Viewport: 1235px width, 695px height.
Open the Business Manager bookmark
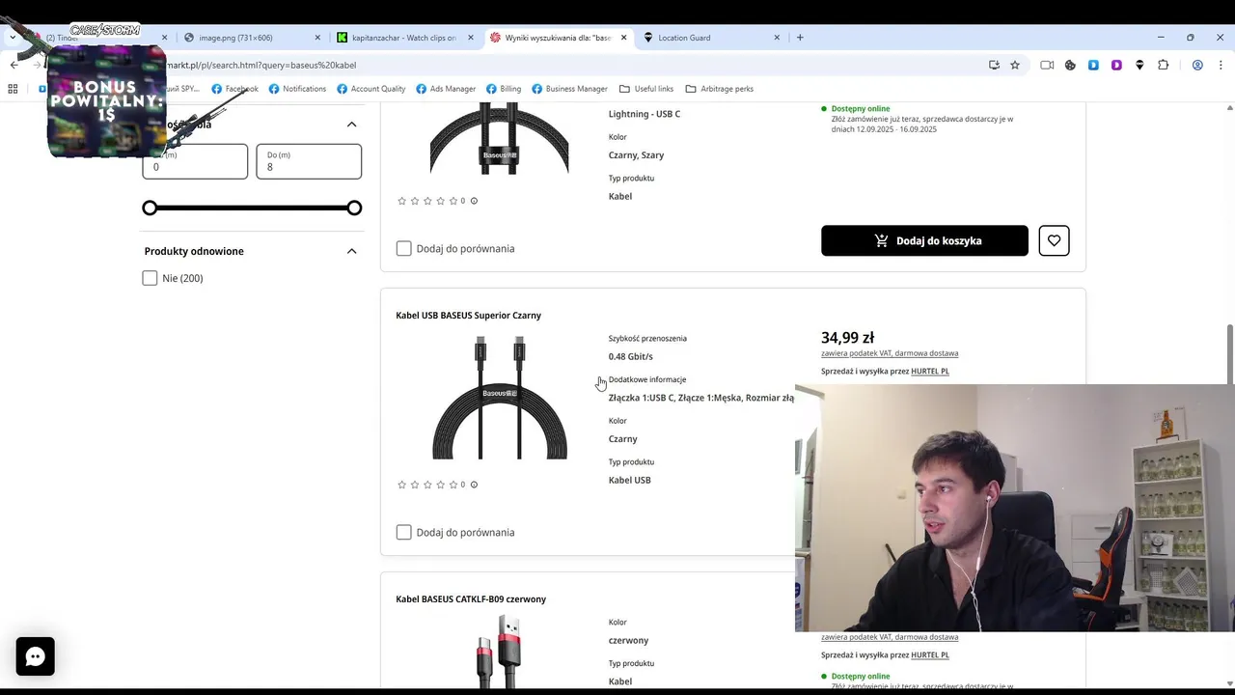tap(569, 89)
